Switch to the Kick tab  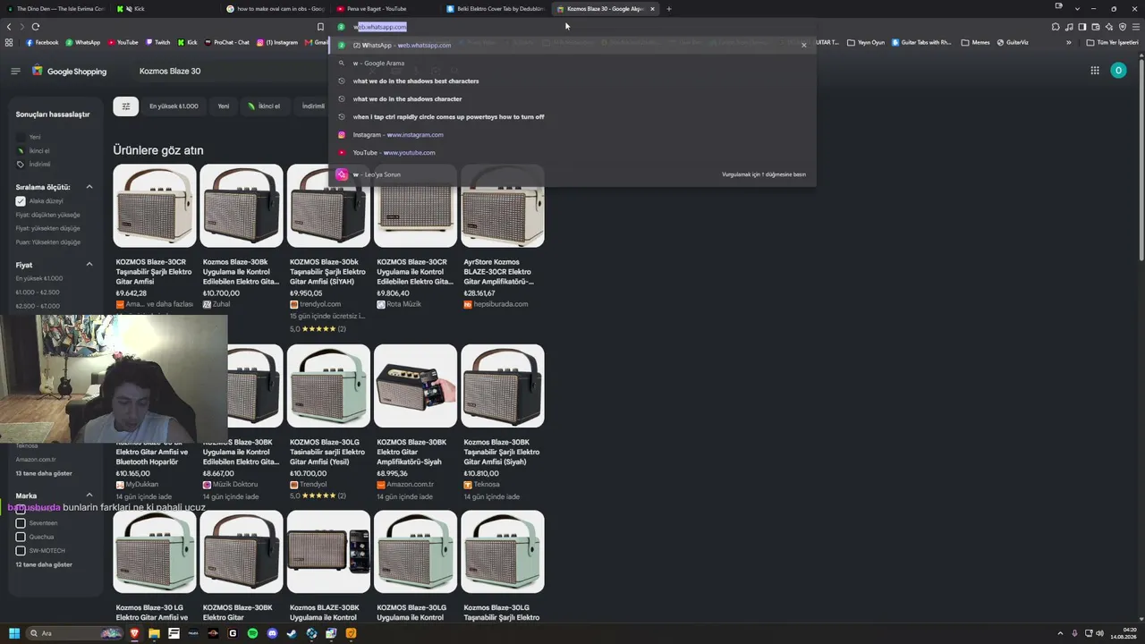coord(165,9)
